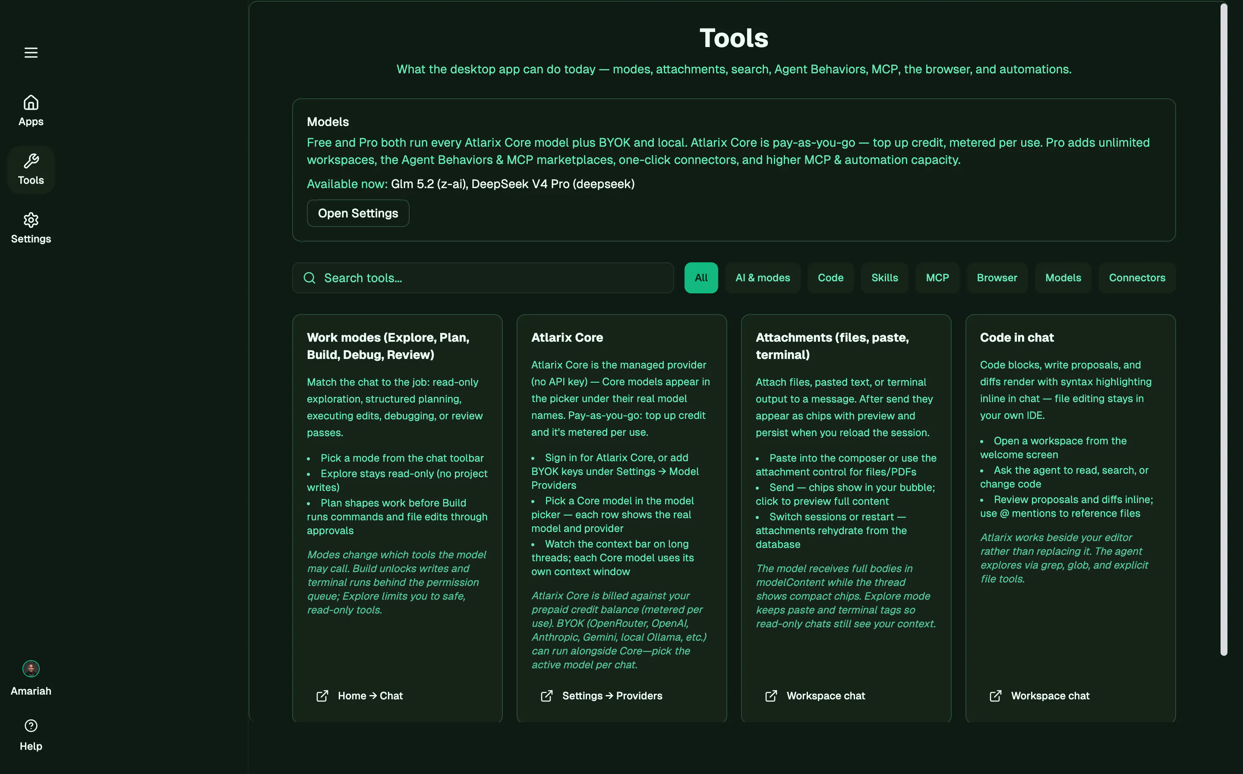Click the external link icon in Code in chat card
Image resolution: width=1243 pixels, height=774 pixels.
pyautogui.click(x=995, y=696)
